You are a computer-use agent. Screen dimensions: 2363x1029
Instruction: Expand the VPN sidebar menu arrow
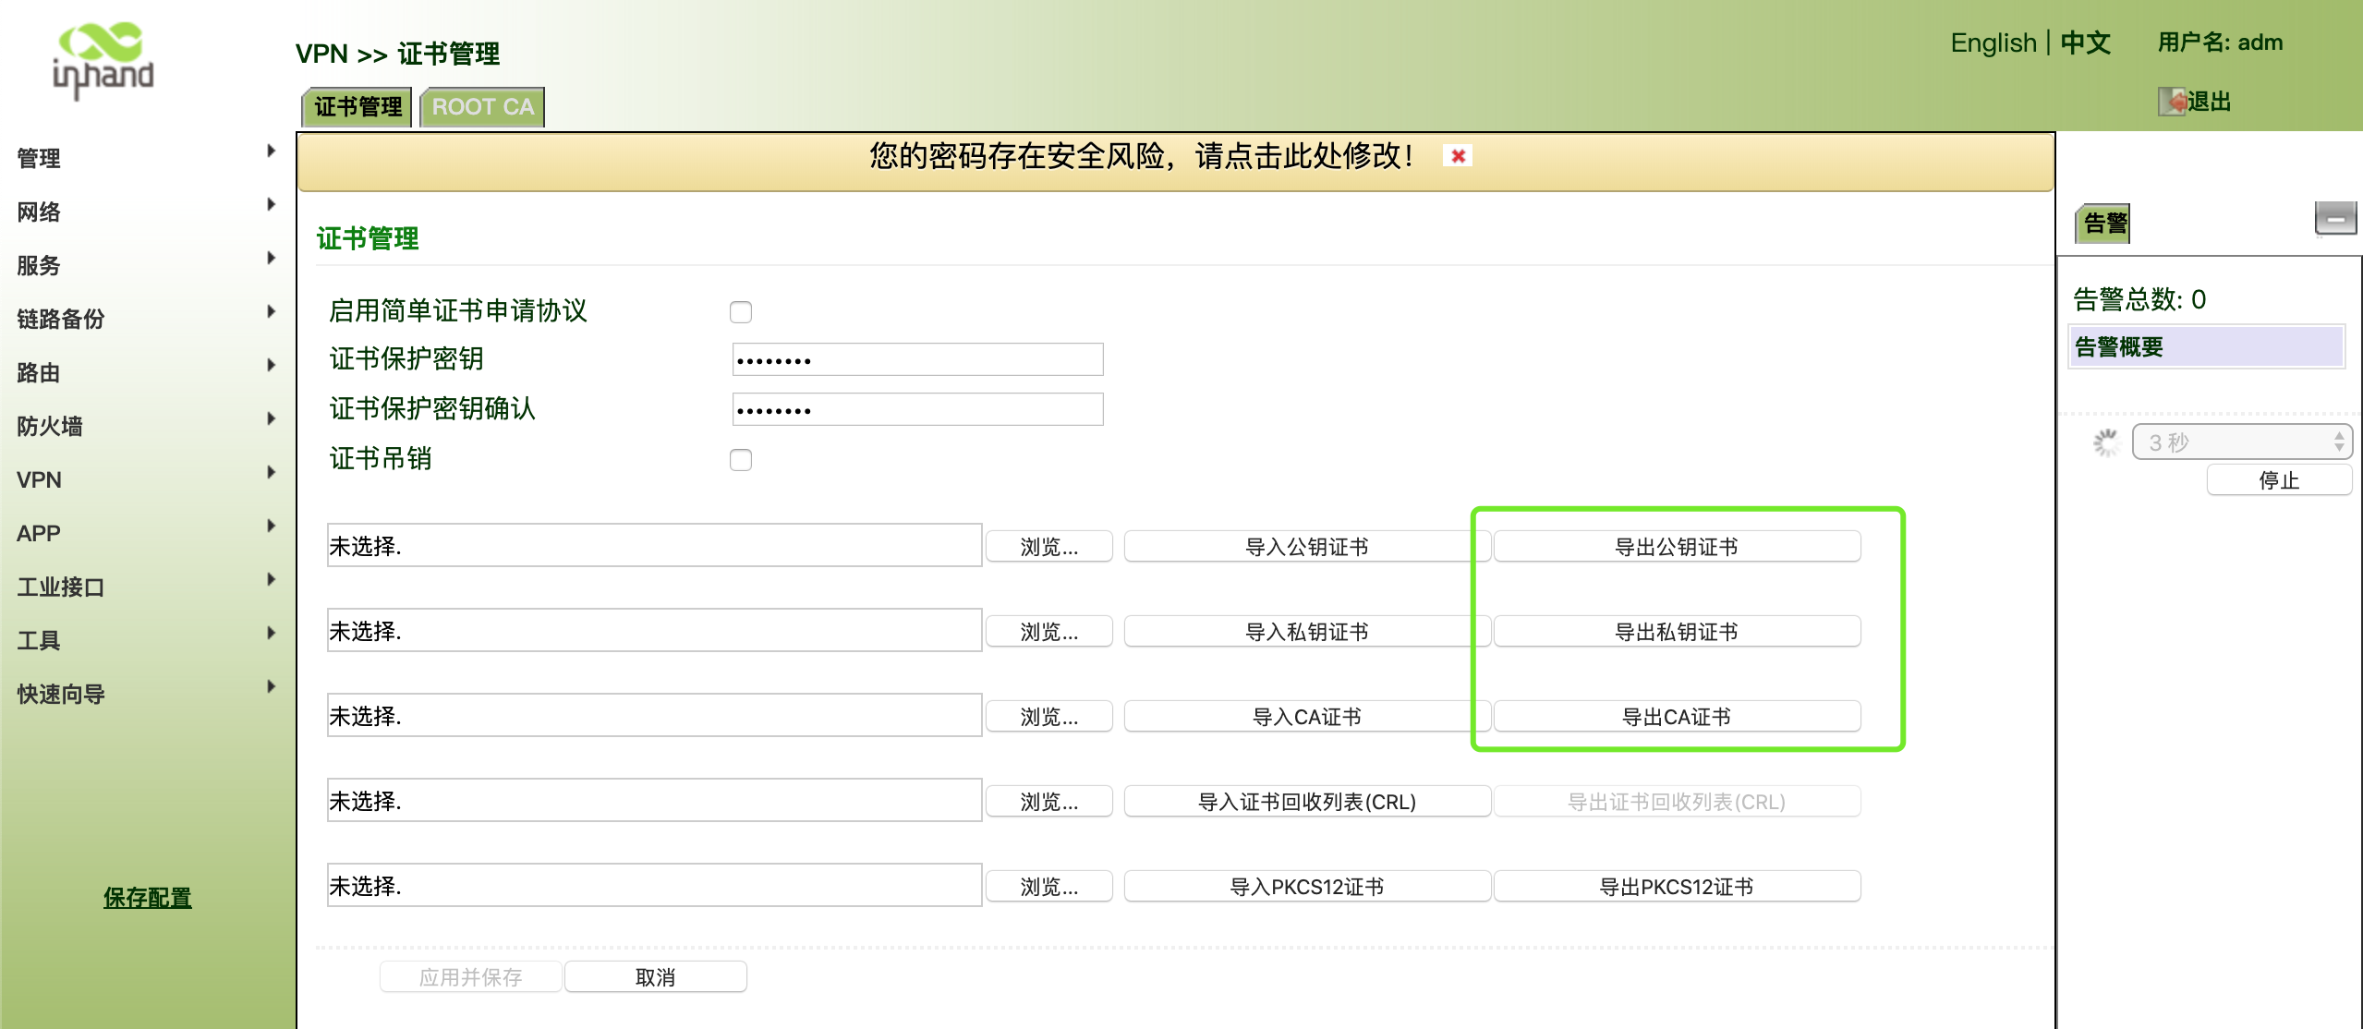271,472
